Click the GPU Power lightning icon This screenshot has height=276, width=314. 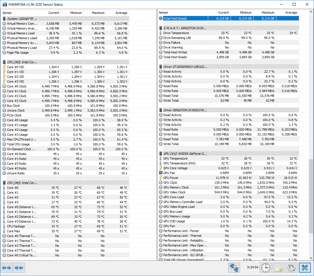[161, 177]
